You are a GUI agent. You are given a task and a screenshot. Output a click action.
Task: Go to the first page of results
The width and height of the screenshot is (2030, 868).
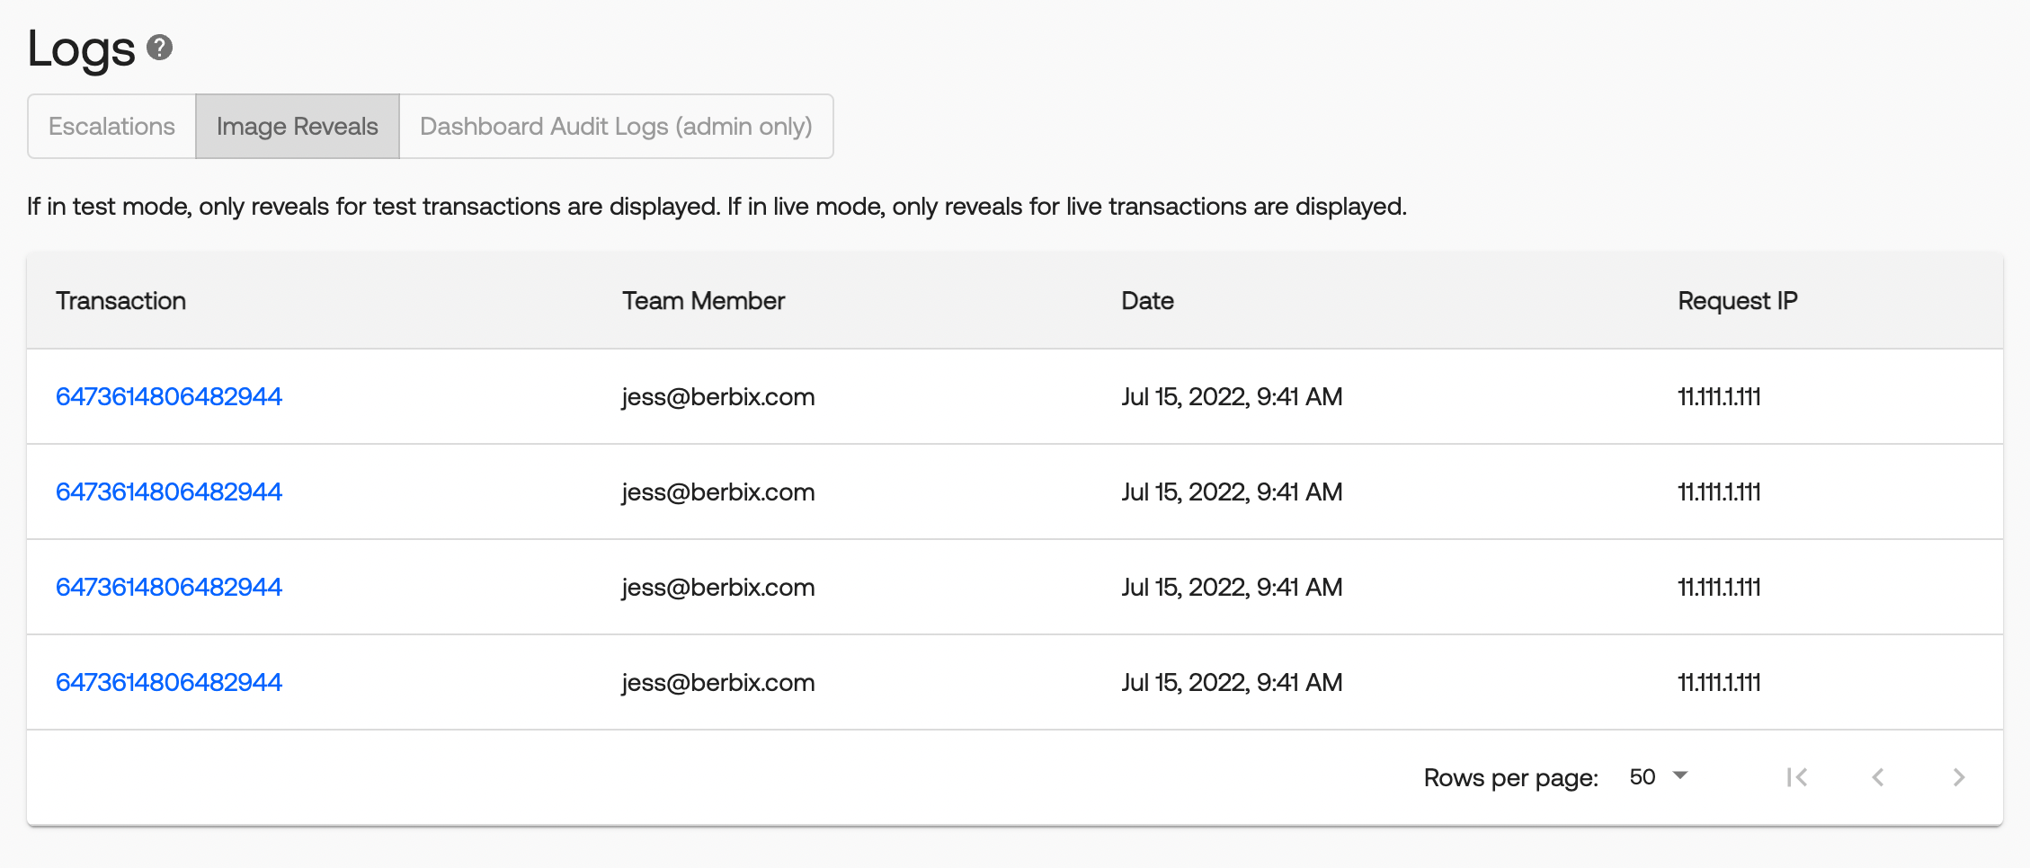[x=1797, y=777]
